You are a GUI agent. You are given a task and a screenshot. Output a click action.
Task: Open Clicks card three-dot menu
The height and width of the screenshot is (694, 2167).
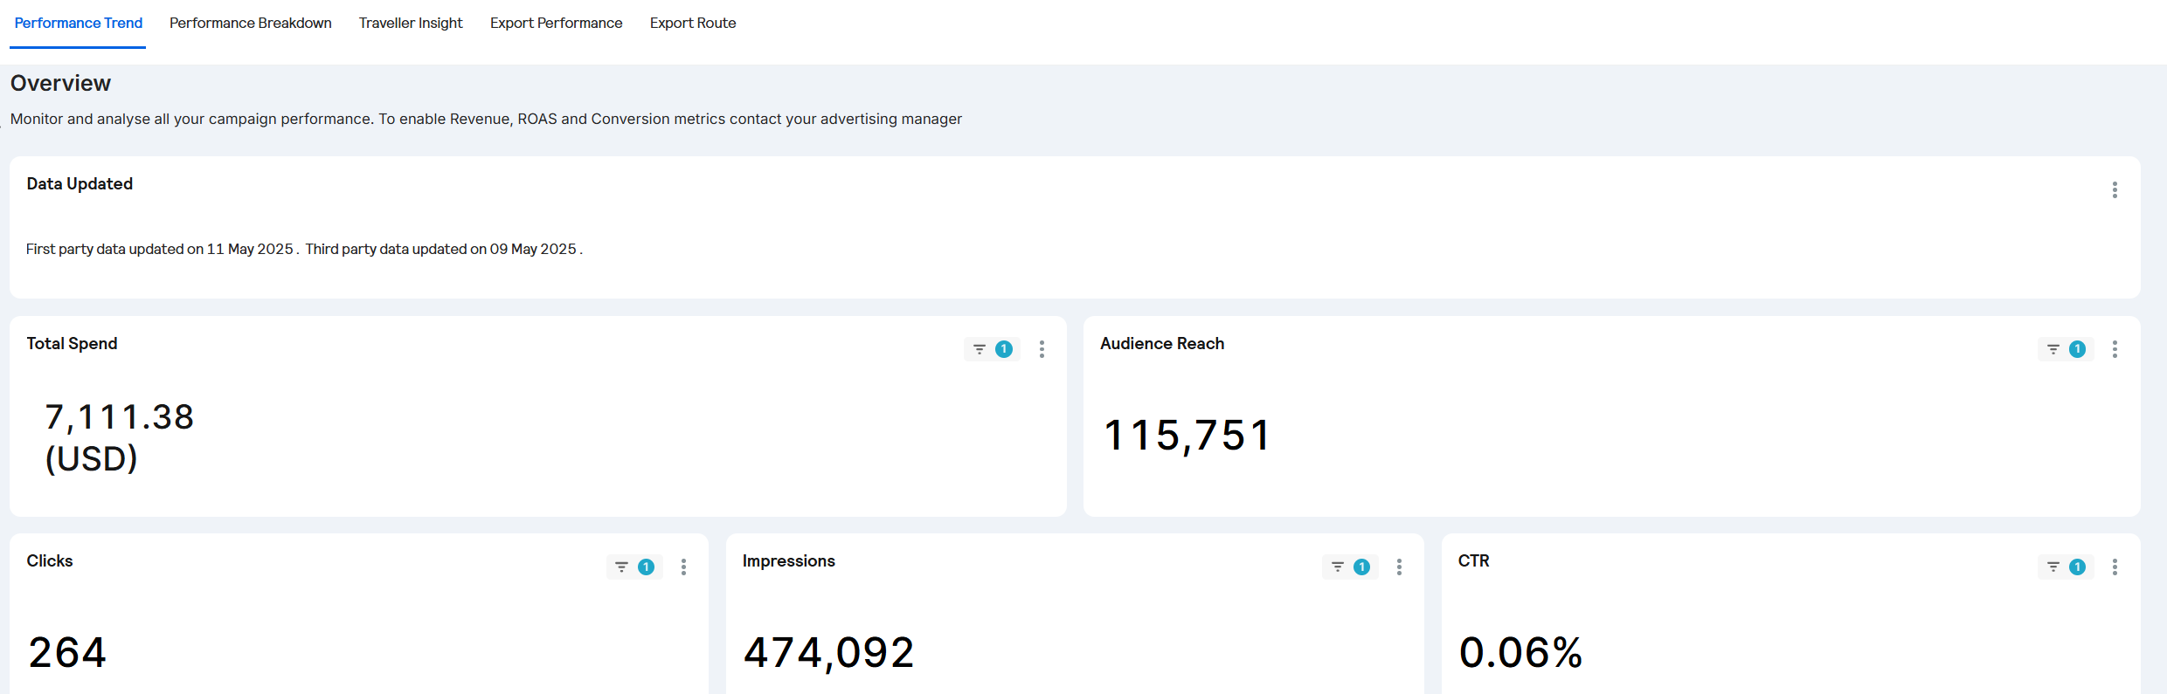pyautogui.click(x=683, y=567)
